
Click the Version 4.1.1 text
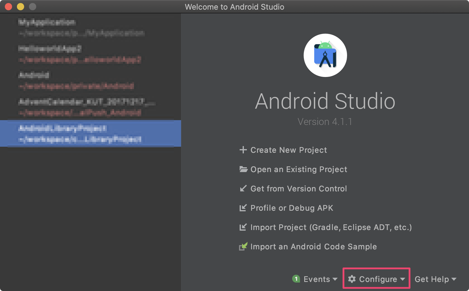(325, 122)
